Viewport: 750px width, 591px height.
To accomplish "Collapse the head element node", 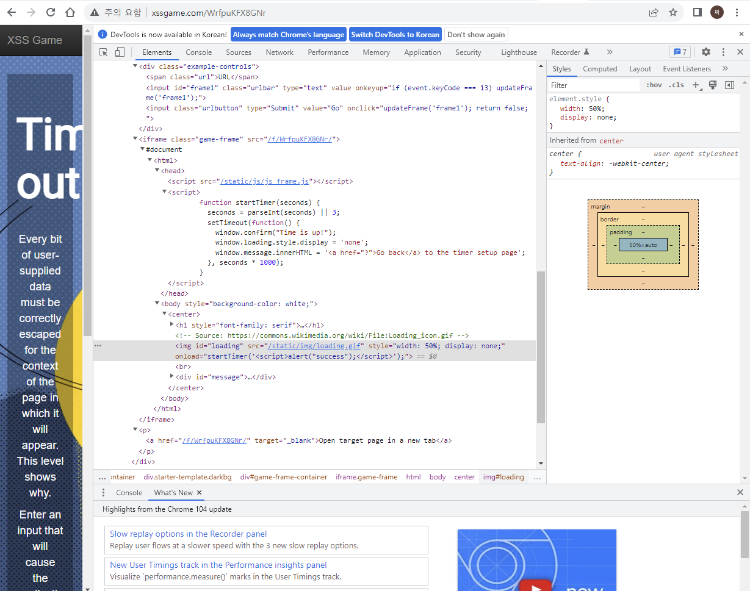I will click(x=157, y=171).
